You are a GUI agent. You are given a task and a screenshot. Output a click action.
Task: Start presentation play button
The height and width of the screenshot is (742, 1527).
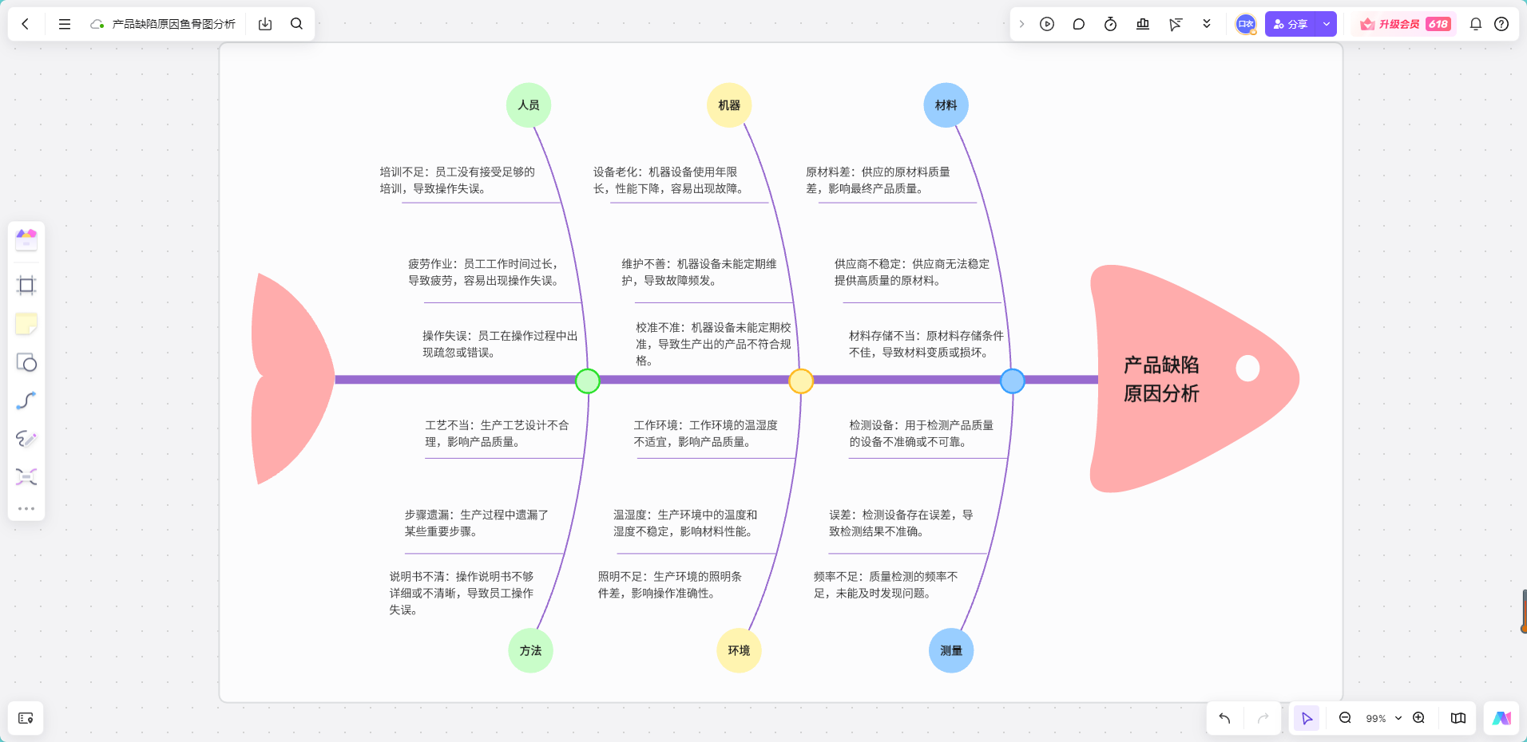coord(1047,24)
